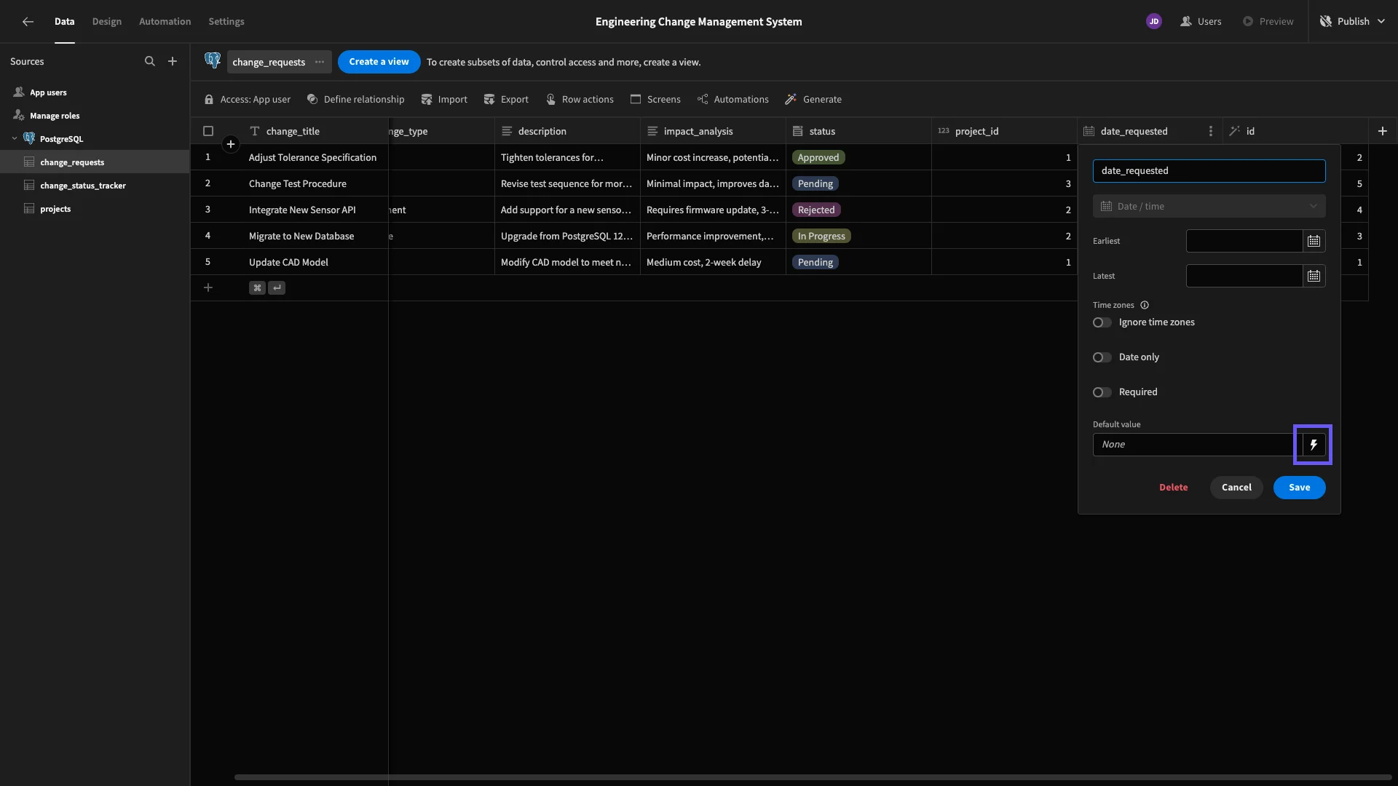Check the select-all rows checkbox

tap(208, 131)
